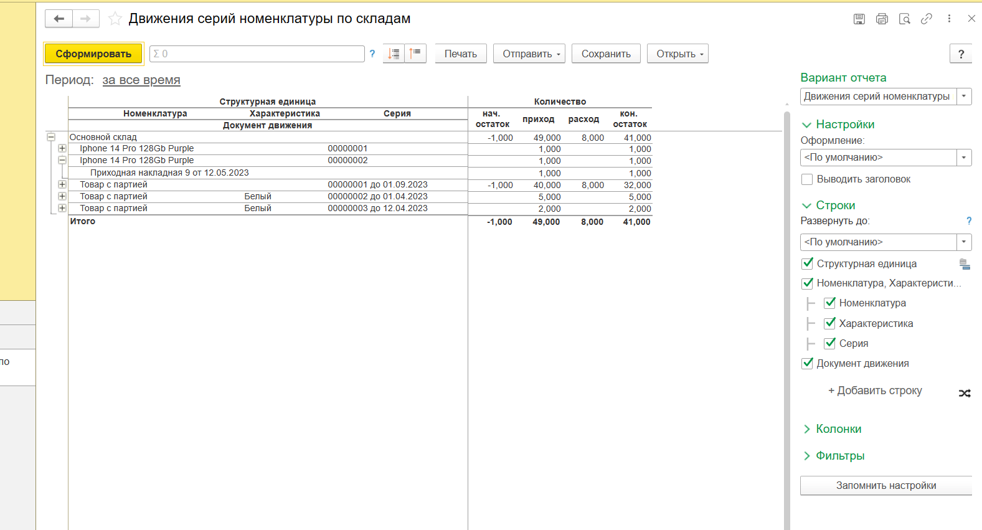Expand all groups with down-arrow list icon

coord(394,54)
